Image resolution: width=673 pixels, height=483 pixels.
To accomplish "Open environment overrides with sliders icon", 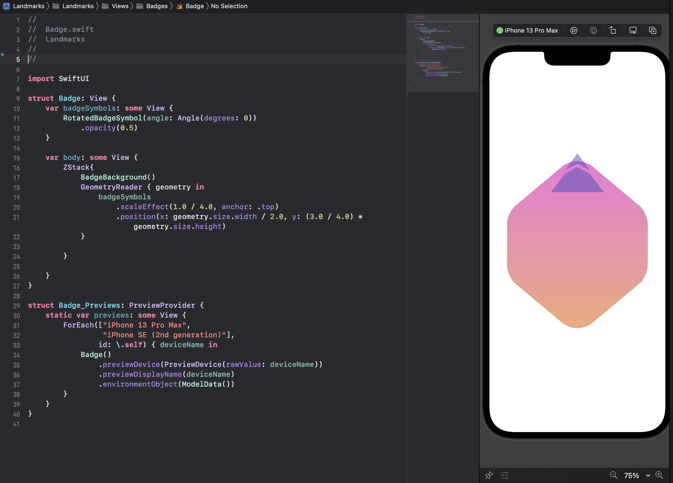I will point(505,475).
